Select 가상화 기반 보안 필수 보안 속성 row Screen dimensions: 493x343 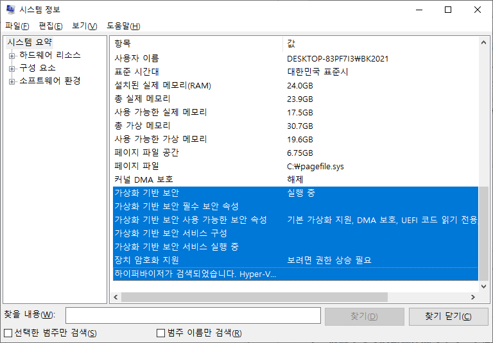pyautogui.click(x=295, y=206)
